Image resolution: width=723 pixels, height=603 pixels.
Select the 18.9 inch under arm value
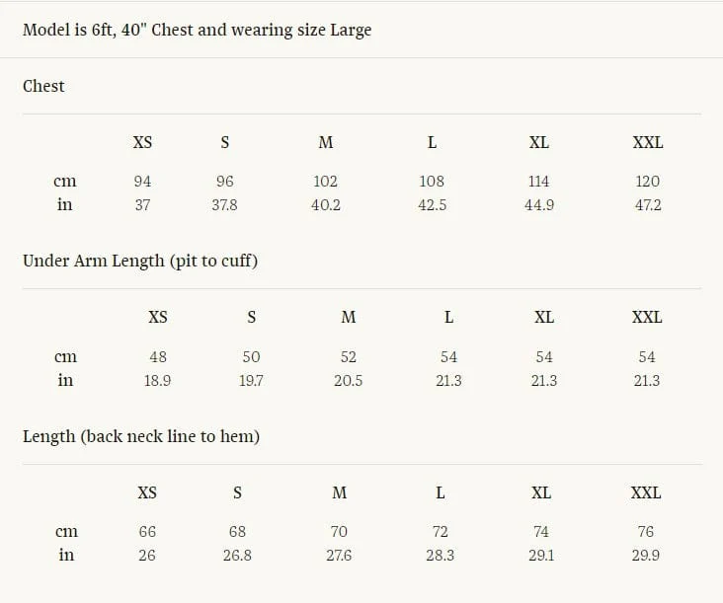click(157, 381)
